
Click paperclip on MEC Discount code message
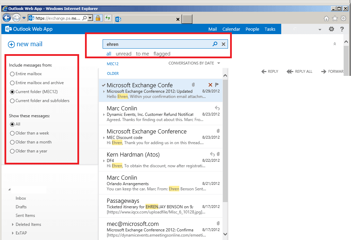[x=218, y=131]
